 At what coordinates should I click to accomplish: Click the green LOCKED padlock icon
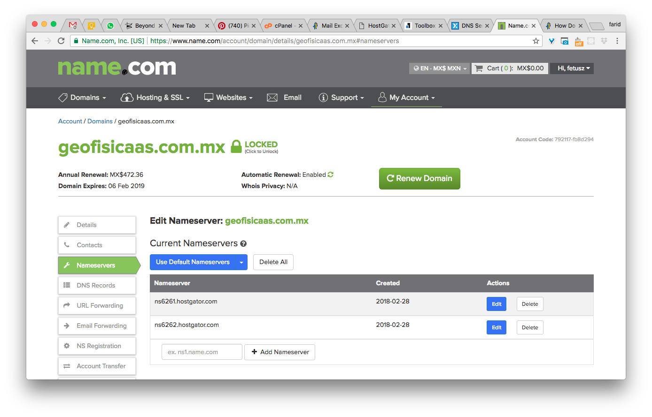click(x=236, y=146)
